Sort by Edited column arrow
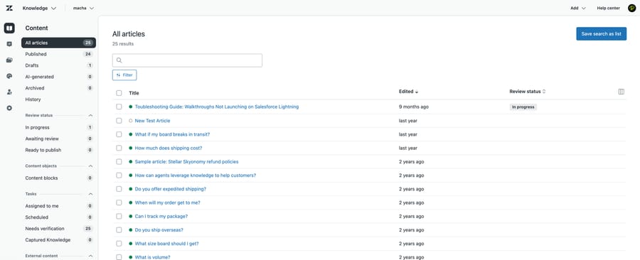640x260 pixels. [x=416, y=92]
